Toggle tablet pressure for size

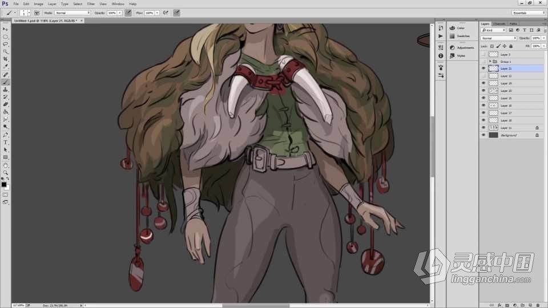[176, 13]
